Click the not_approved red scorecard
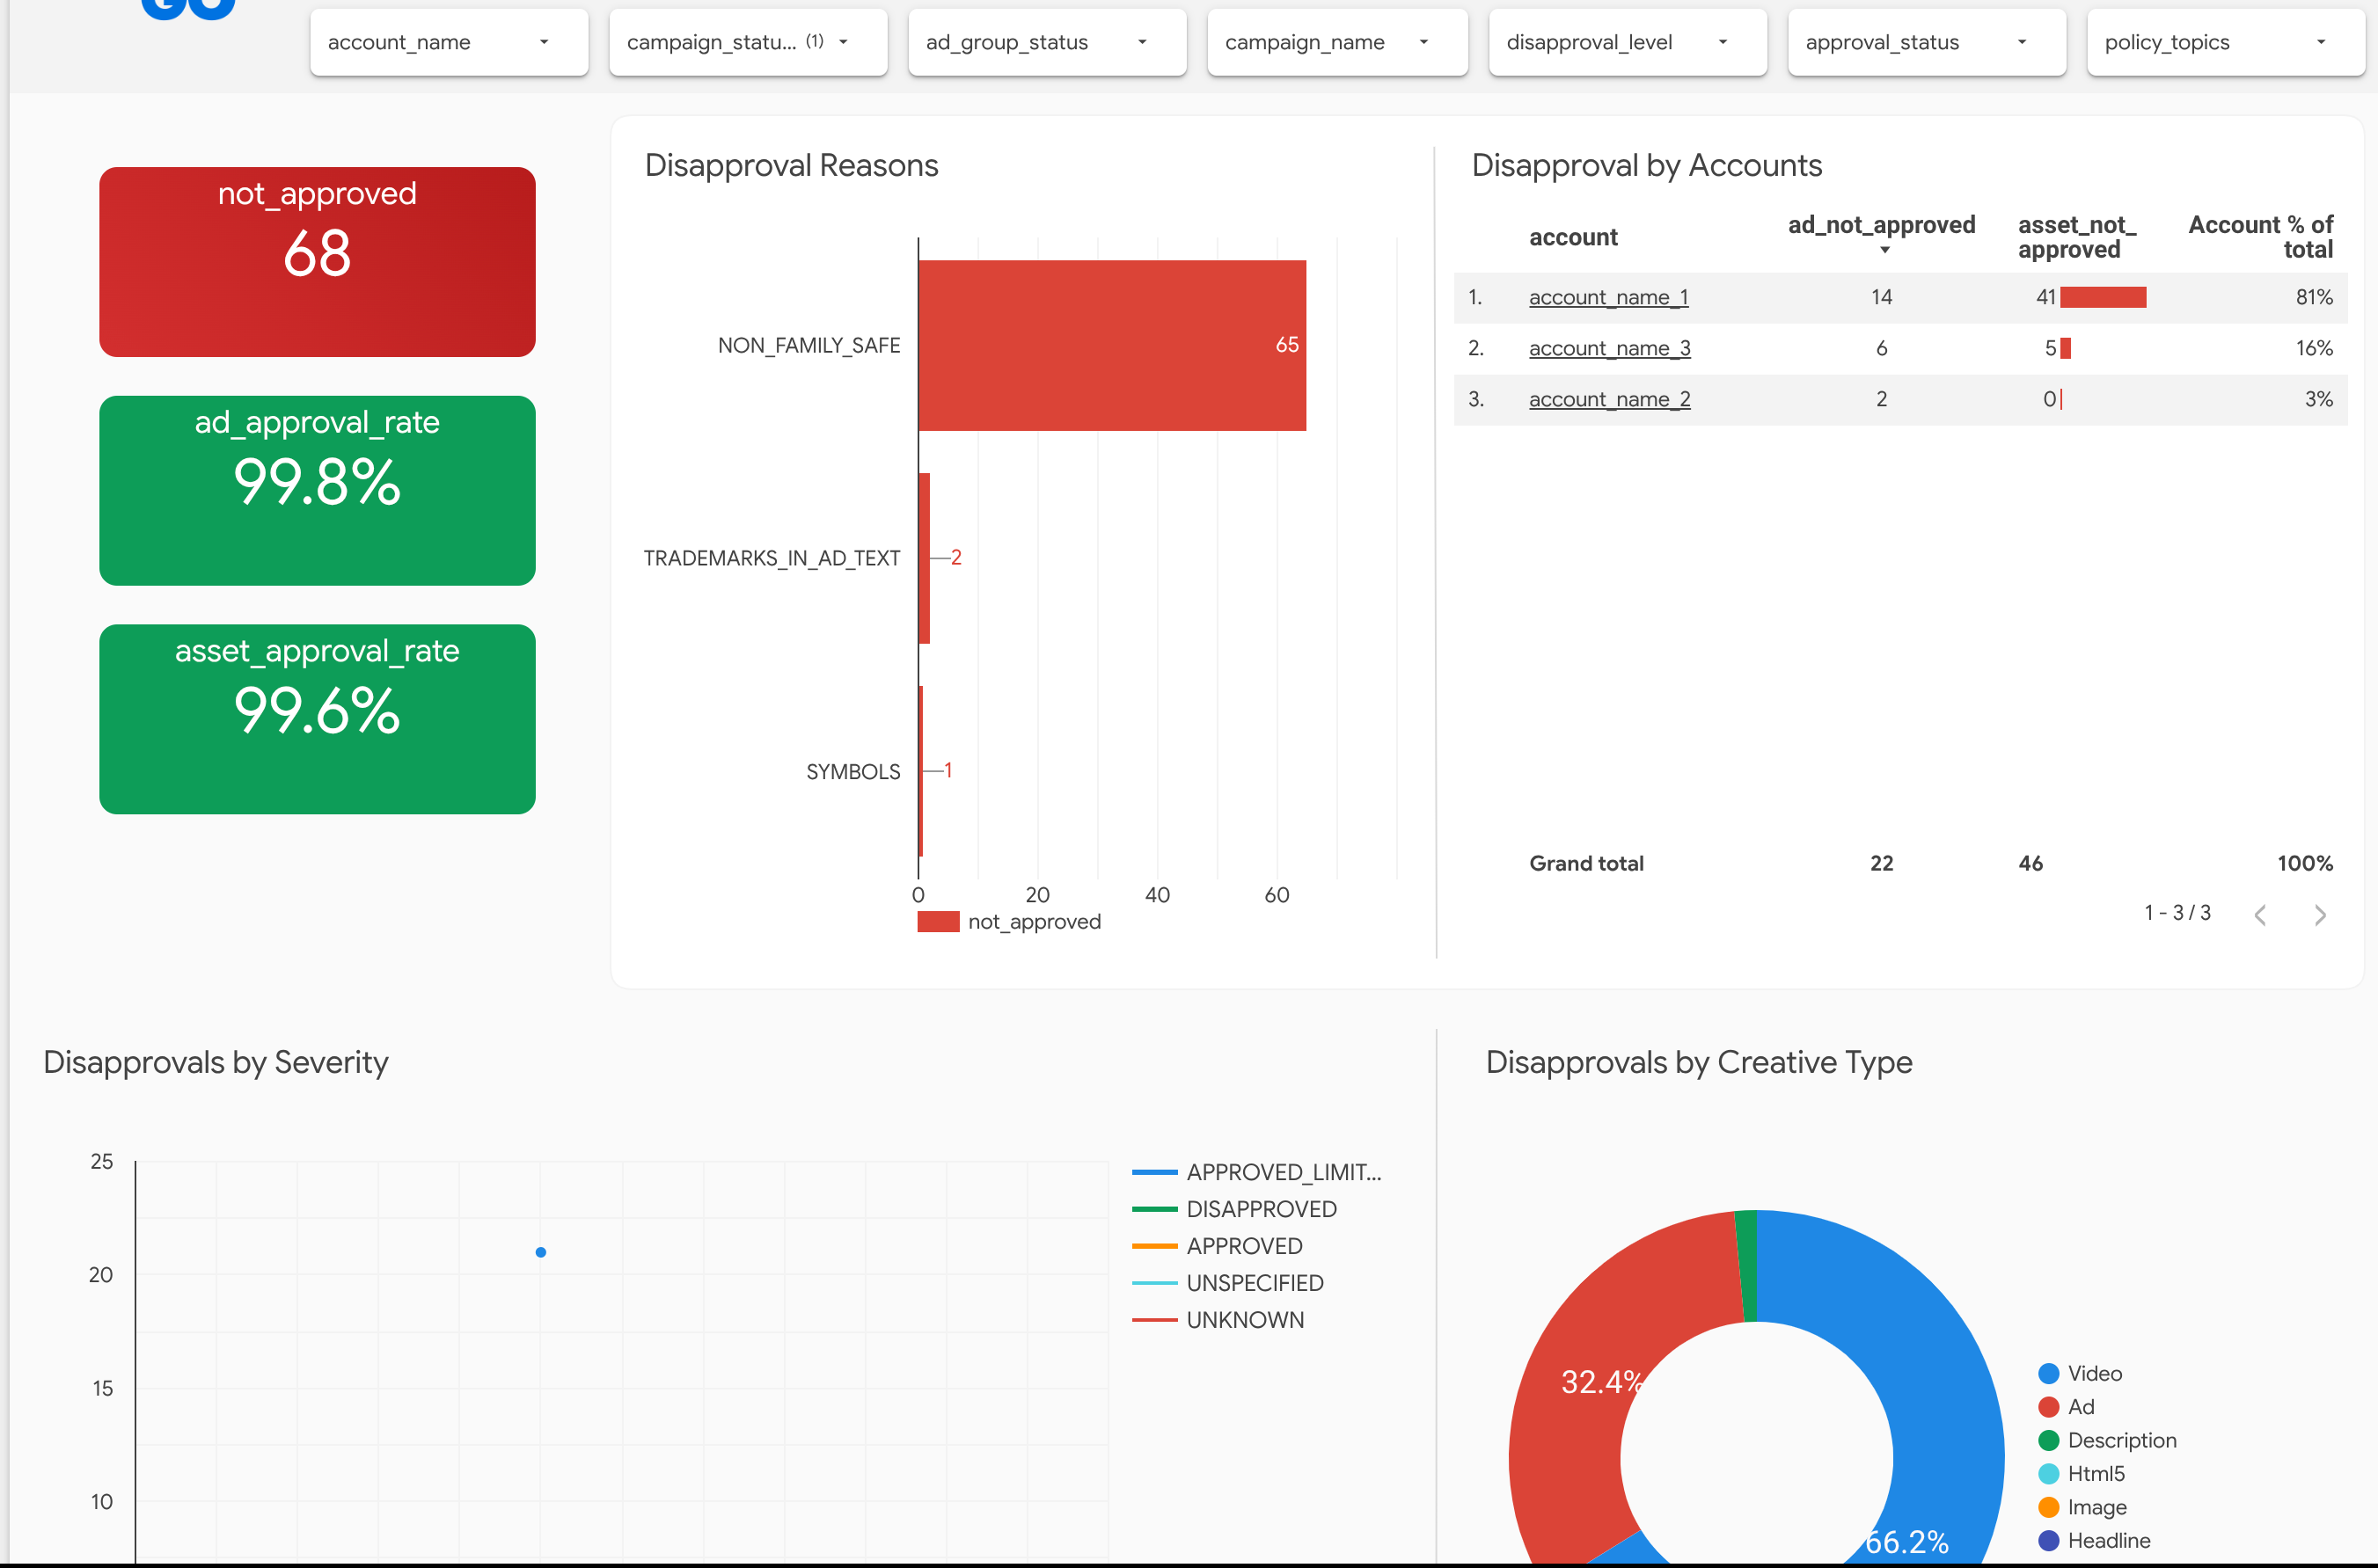This screenshot has height=1568, width=2378. pos(317,262)
